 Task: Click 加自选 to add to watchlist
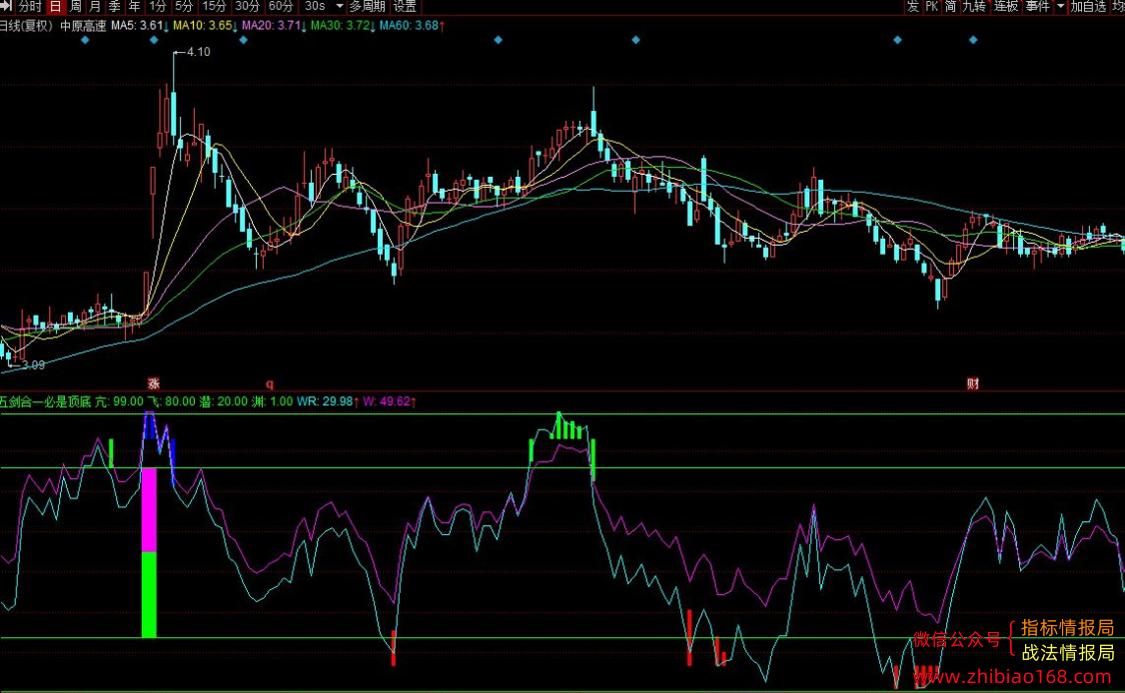(x=1088, y=6)
